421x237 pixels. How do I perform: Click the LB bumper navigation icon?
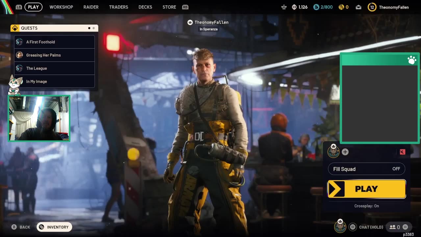19,7
